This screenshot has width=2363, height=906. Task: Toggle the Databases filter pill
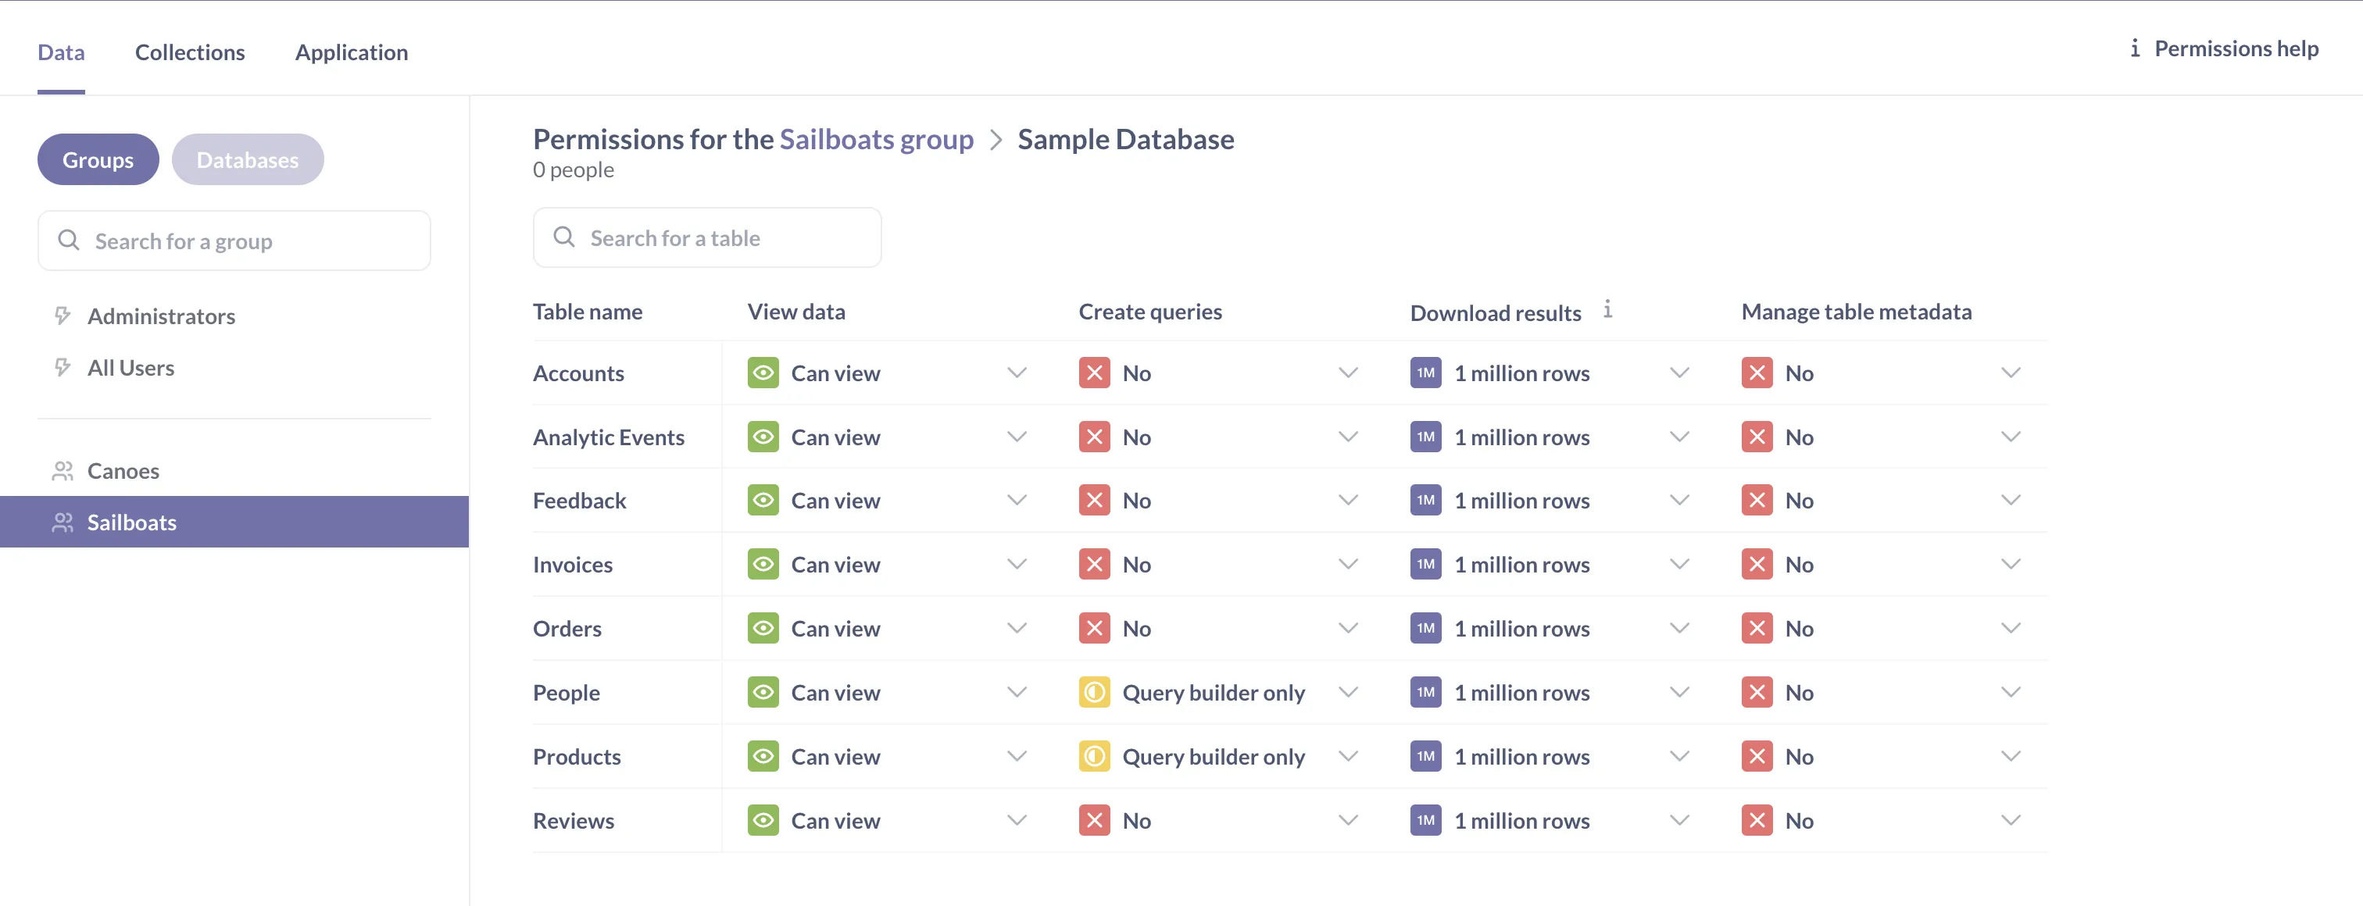click(x=248, y=159)
